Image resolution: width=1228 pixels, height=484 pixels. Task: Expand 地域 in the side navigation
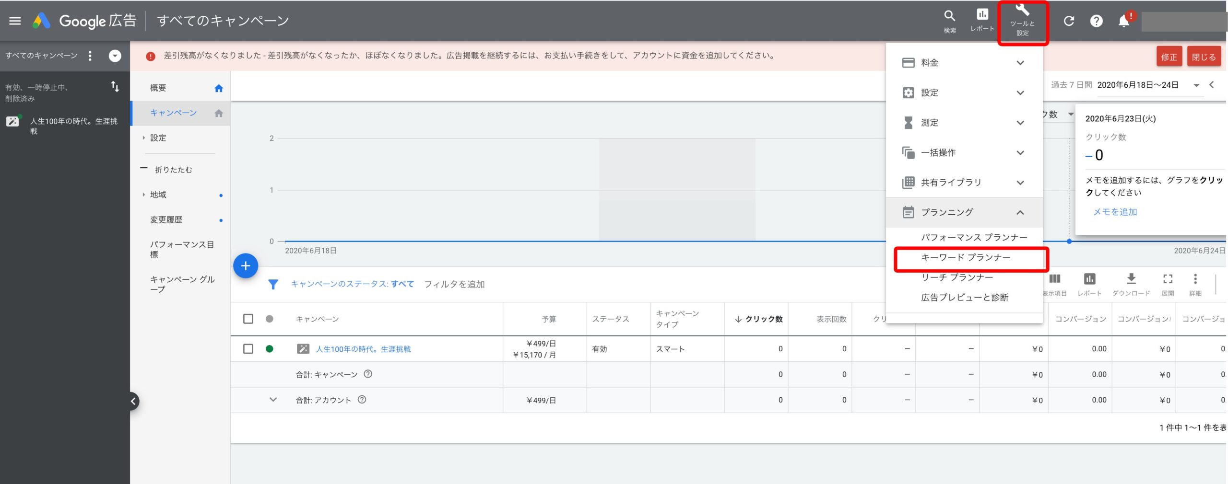click(x=143, y=195)
